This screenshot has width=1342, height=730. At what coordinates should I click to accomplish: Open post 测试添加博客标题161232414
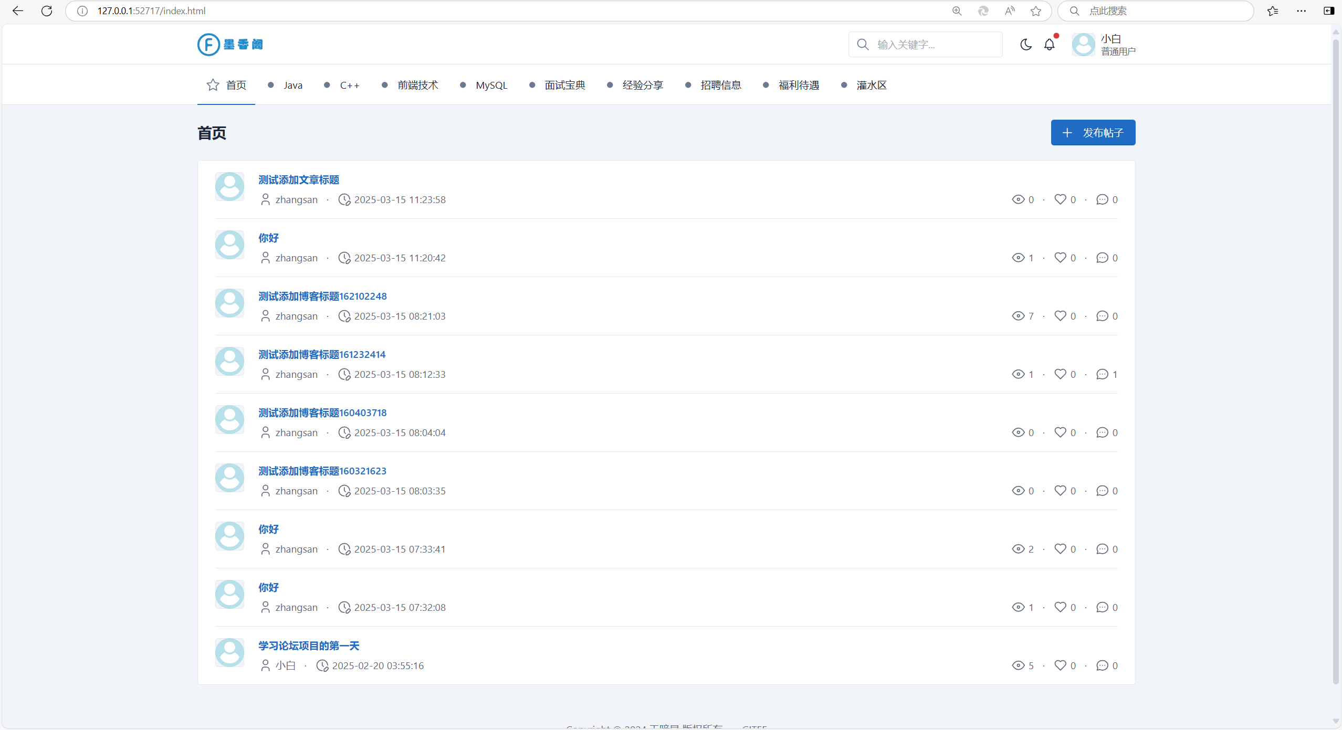coord(322,355)
